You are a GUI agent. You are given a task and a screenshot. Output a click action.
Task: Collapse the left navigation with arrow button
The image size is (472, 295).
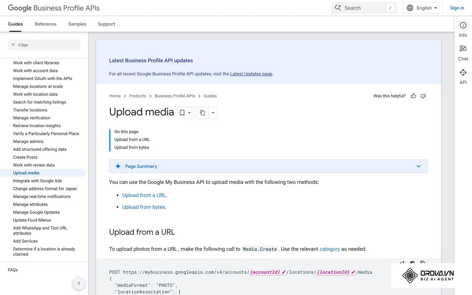pyautogui.click(x=79, y=283)
